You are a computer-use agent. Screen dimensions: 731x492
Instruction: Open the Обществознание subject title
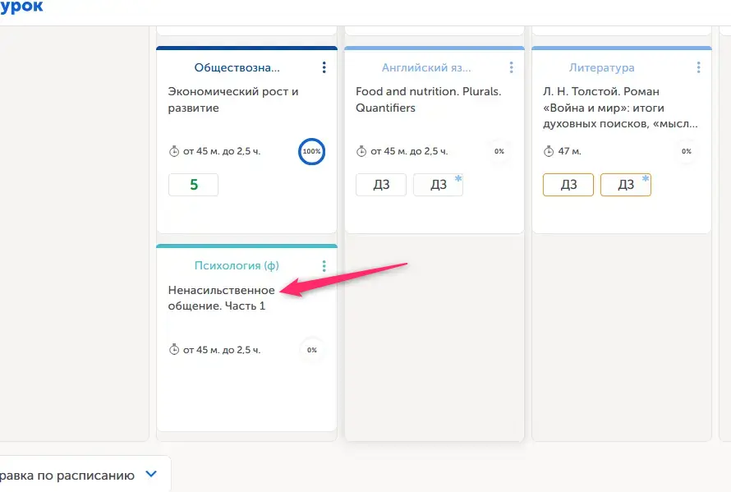click(237, 67)
